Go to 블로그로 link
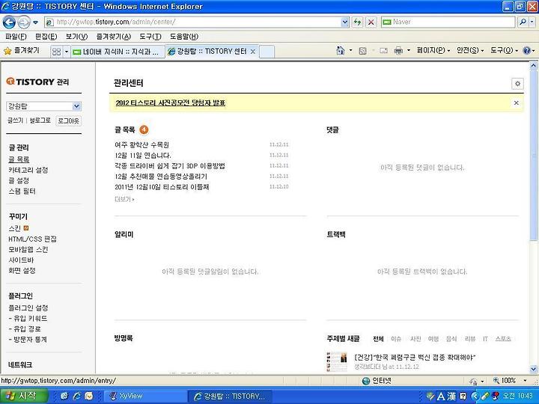Screen dimensions: 539x404 [x=40, y=120]
